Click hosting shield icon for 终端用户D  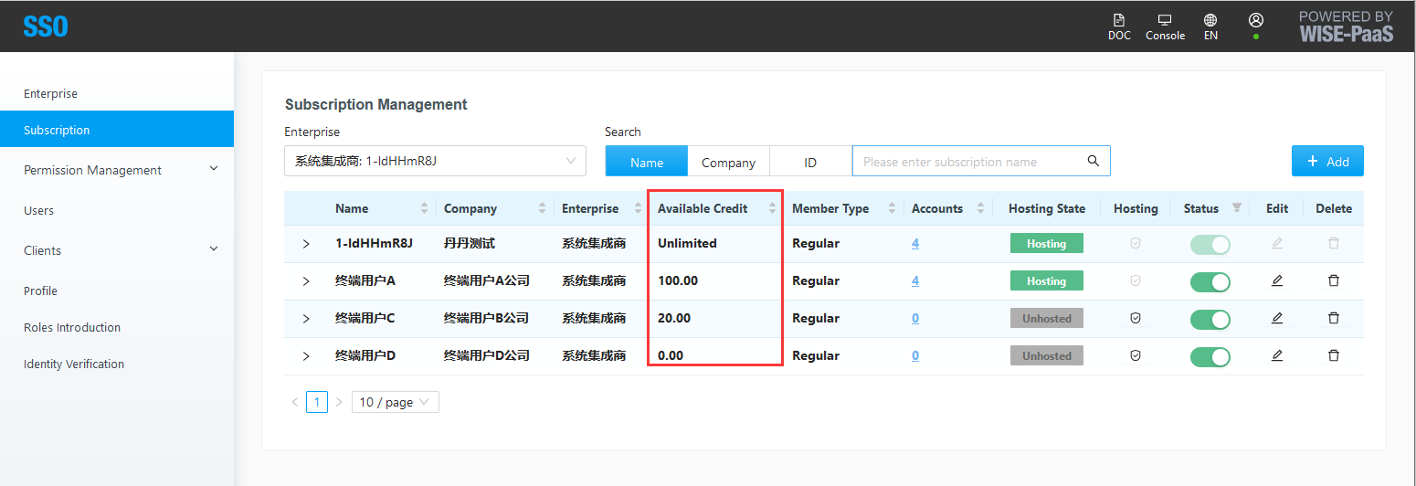(1136, 355)
